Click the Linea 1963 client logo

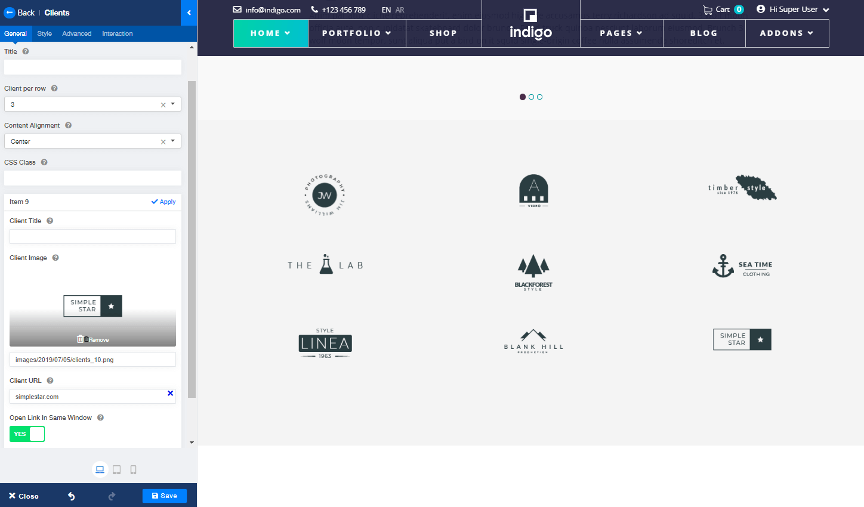325,343
